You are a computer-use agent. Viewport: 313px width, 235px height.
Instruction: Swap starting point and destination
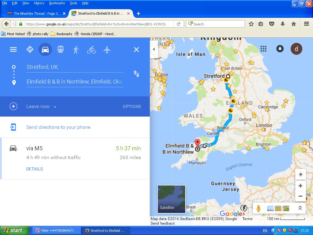point(137,74)
